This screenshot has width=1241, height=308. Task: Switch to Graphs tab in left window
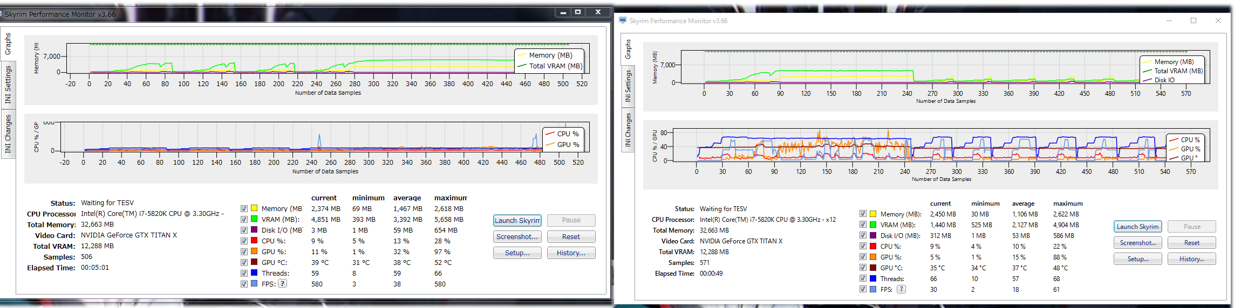pyautogui.click(x=8, y=44)
